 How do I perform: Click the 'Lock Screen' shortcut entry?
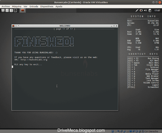click(153, 80)
